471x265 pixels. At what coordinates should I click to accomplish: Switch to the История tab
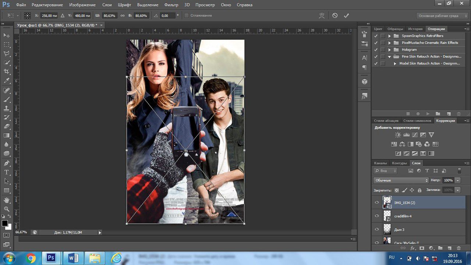pyautogui.click(x=415, y=29)
